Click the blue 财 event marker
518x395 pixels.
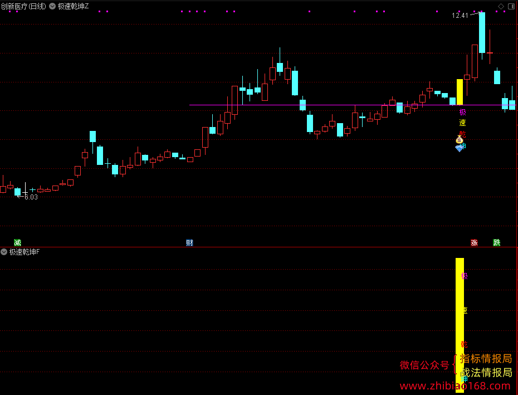coord(189,242)
